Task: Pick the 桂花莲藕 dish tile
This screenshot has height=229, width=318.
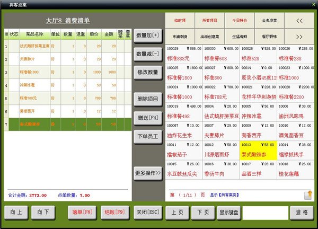Action: click(296, 170)
